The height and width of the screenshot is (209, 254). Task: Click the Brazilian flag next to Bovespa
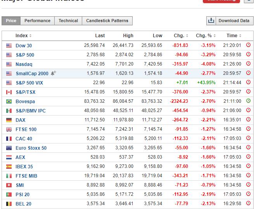tap(9, 102)
